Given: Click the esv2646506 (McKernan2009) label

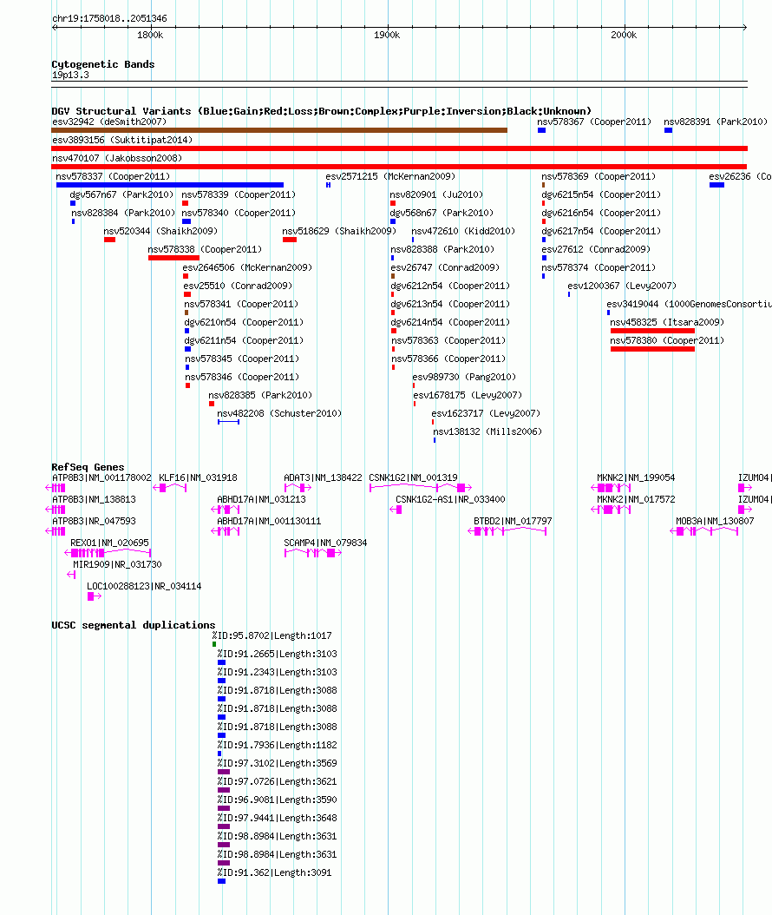Looking at the screenshot, I should click(x=247, y=267).
